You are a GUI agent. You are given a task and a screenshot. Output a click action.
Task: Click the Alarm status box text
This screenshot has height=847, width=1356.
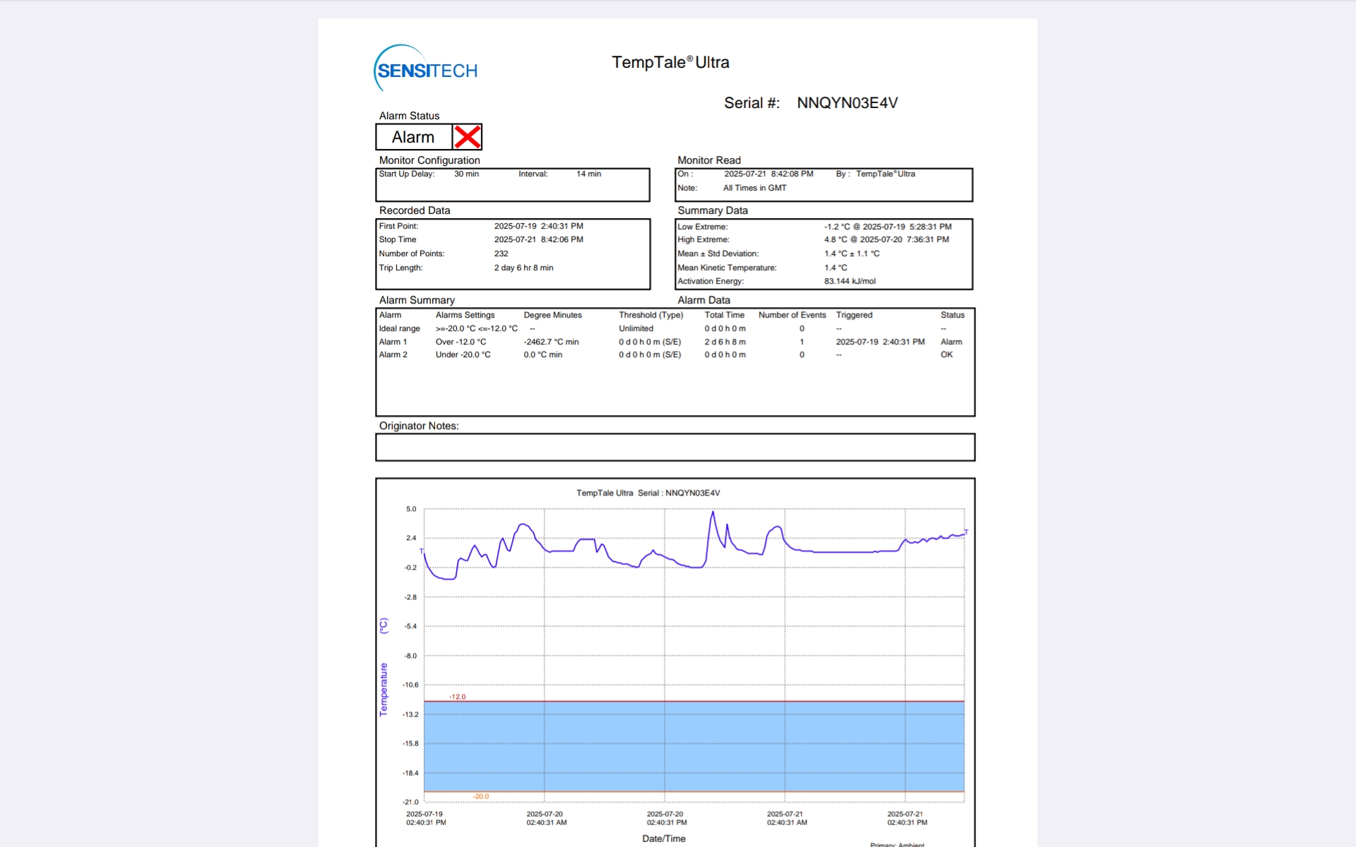(413, 137)
